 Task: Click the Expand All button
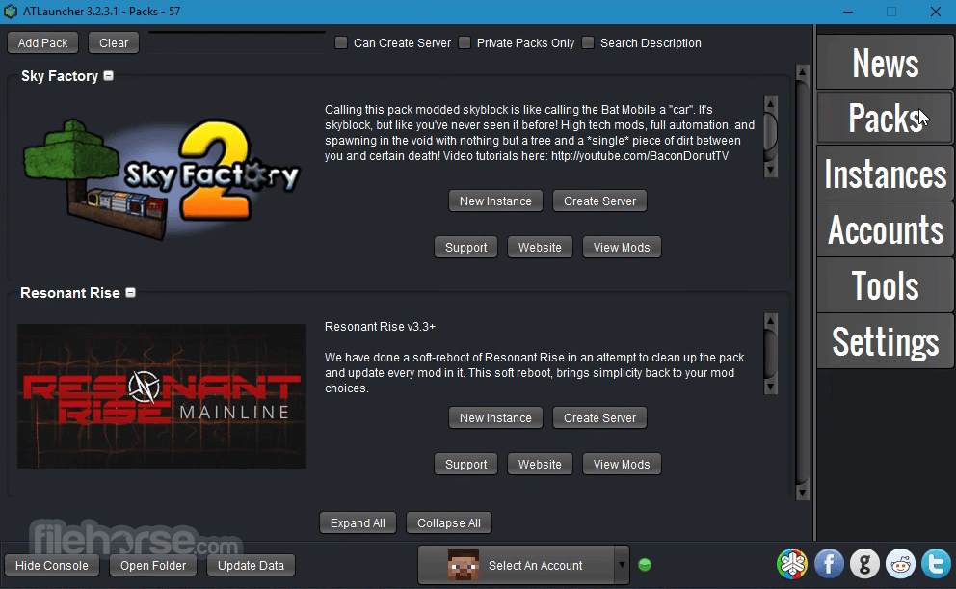click(358, 522)
